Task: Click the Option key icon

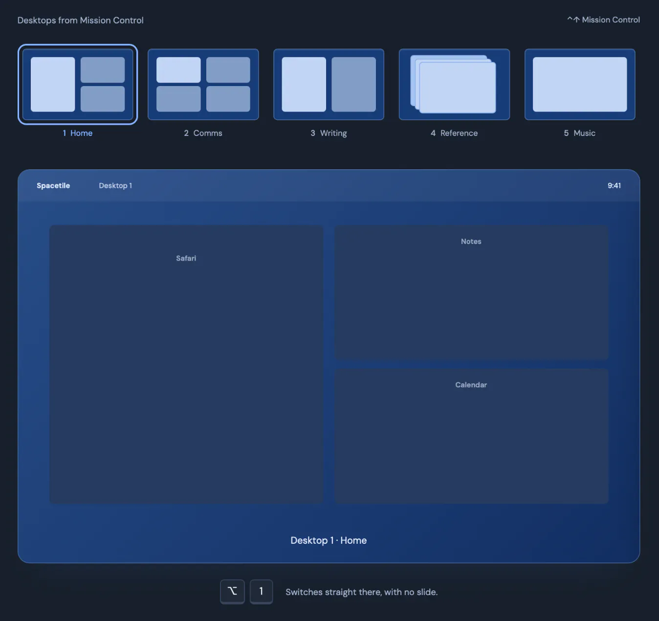Action: pyautogui.click(x=232, y=592)
